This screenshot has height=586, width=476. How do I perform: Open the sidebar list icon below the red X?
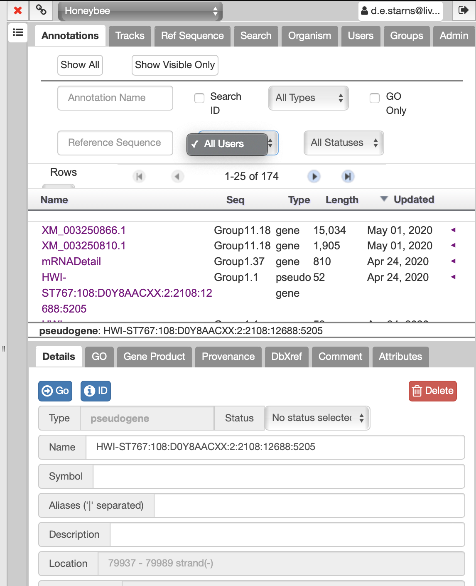pyautogui.click(x=17, y=32)
